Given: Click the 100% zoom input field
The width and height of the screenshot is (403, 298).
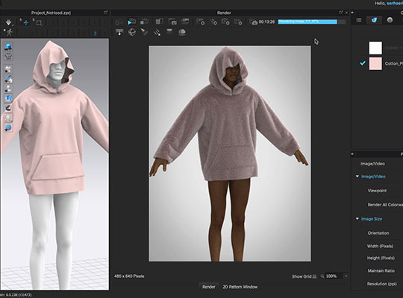Looking at the screenshot, I should point(334,276).
